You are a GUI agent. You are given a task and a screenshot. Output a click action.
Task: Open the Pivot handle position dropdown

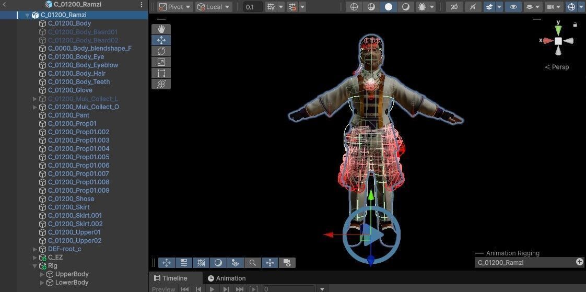[175, 7]
